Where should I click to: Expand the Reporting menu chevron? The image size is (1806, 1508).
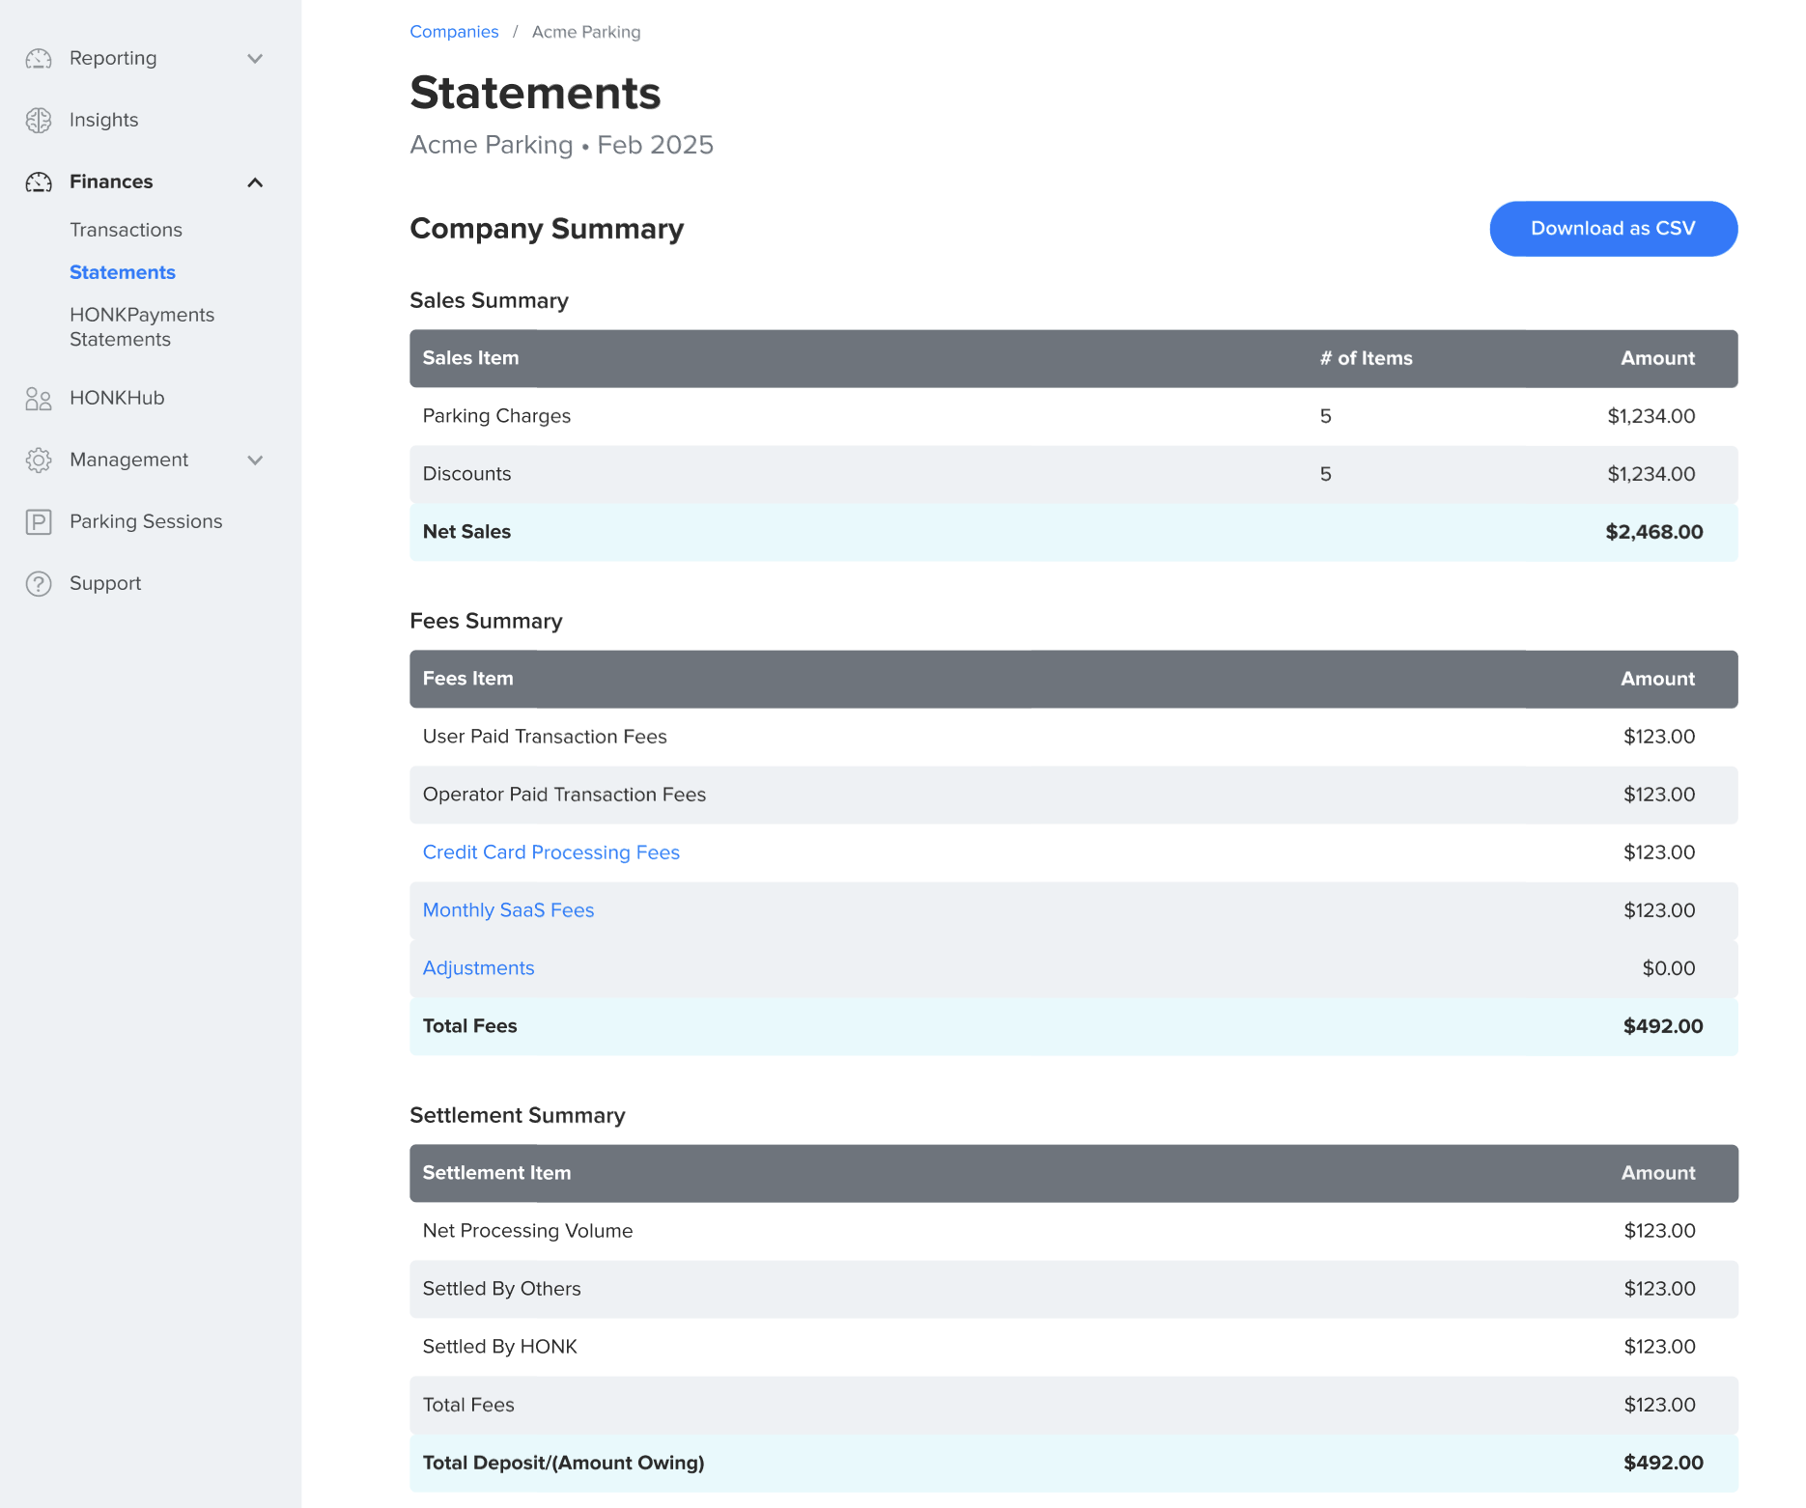(x=255, y=59)
